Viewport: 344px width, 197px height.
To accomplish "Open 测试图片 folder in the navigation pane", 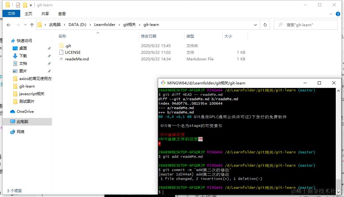I will (x=27, y=102).
